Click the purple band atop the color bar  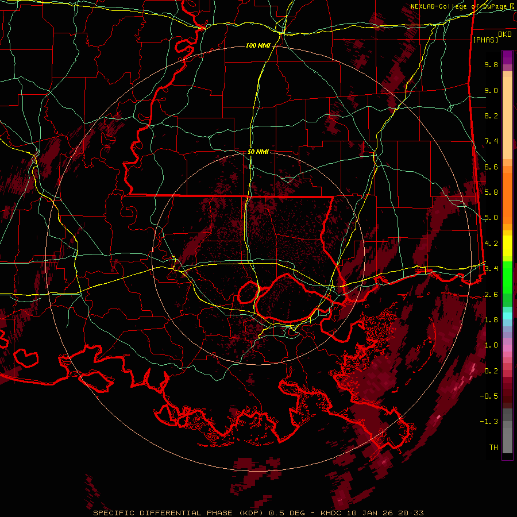click(507, 58)
